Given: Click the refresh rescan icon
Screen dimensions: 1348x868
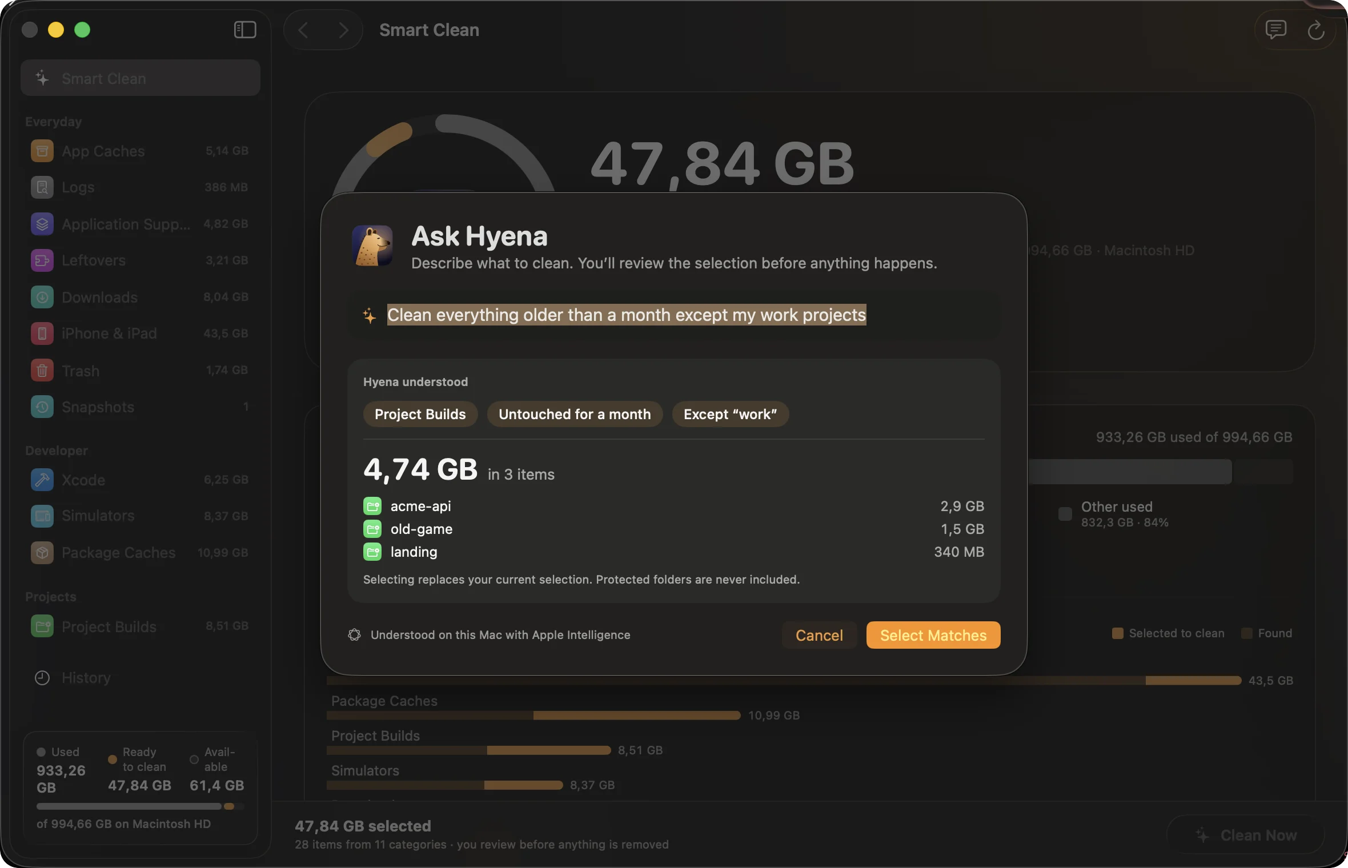Looking at the screenshot, I should tap(1316, 30).
